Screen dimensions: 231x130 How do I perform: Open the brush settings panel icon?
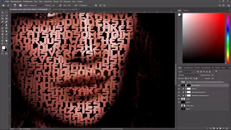click(21, 5)
